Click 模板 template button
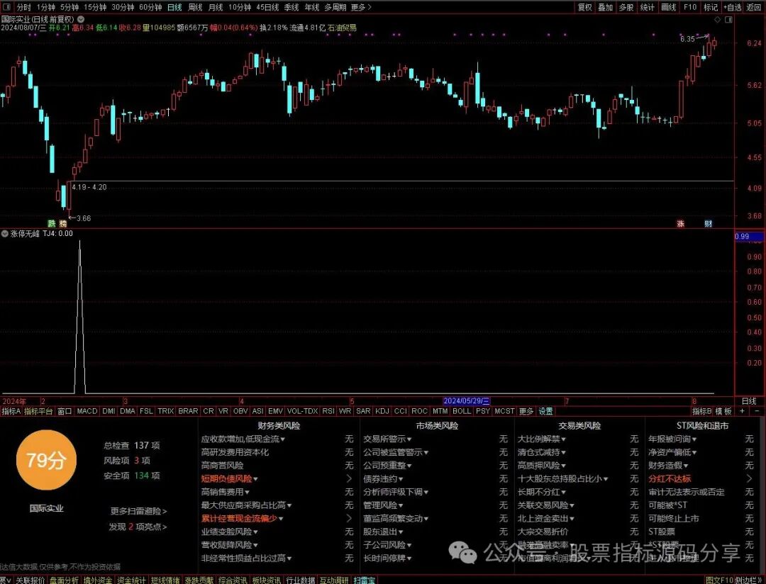Screen dimensions: 766x584 (x=724, y=411)
